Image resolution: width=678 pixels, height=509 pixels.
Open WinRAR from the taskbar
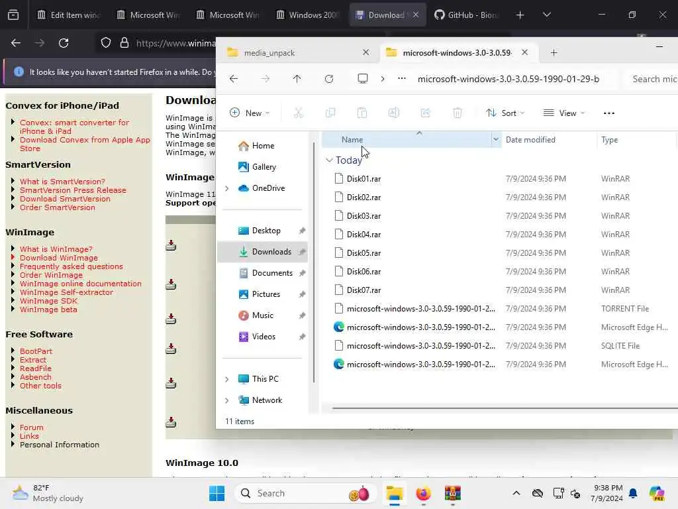click(453, 493)
